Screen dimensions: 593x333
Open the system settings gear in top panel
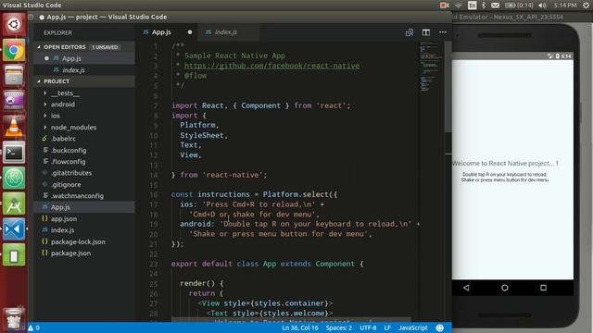586,5
